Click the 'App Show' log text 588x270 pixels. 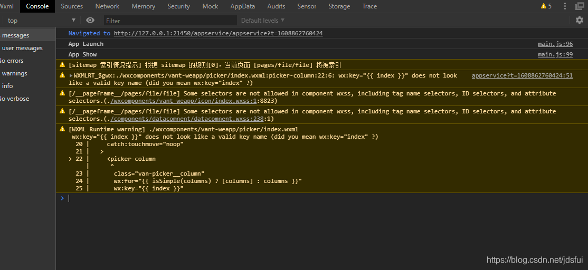click(x=82, y=54)
